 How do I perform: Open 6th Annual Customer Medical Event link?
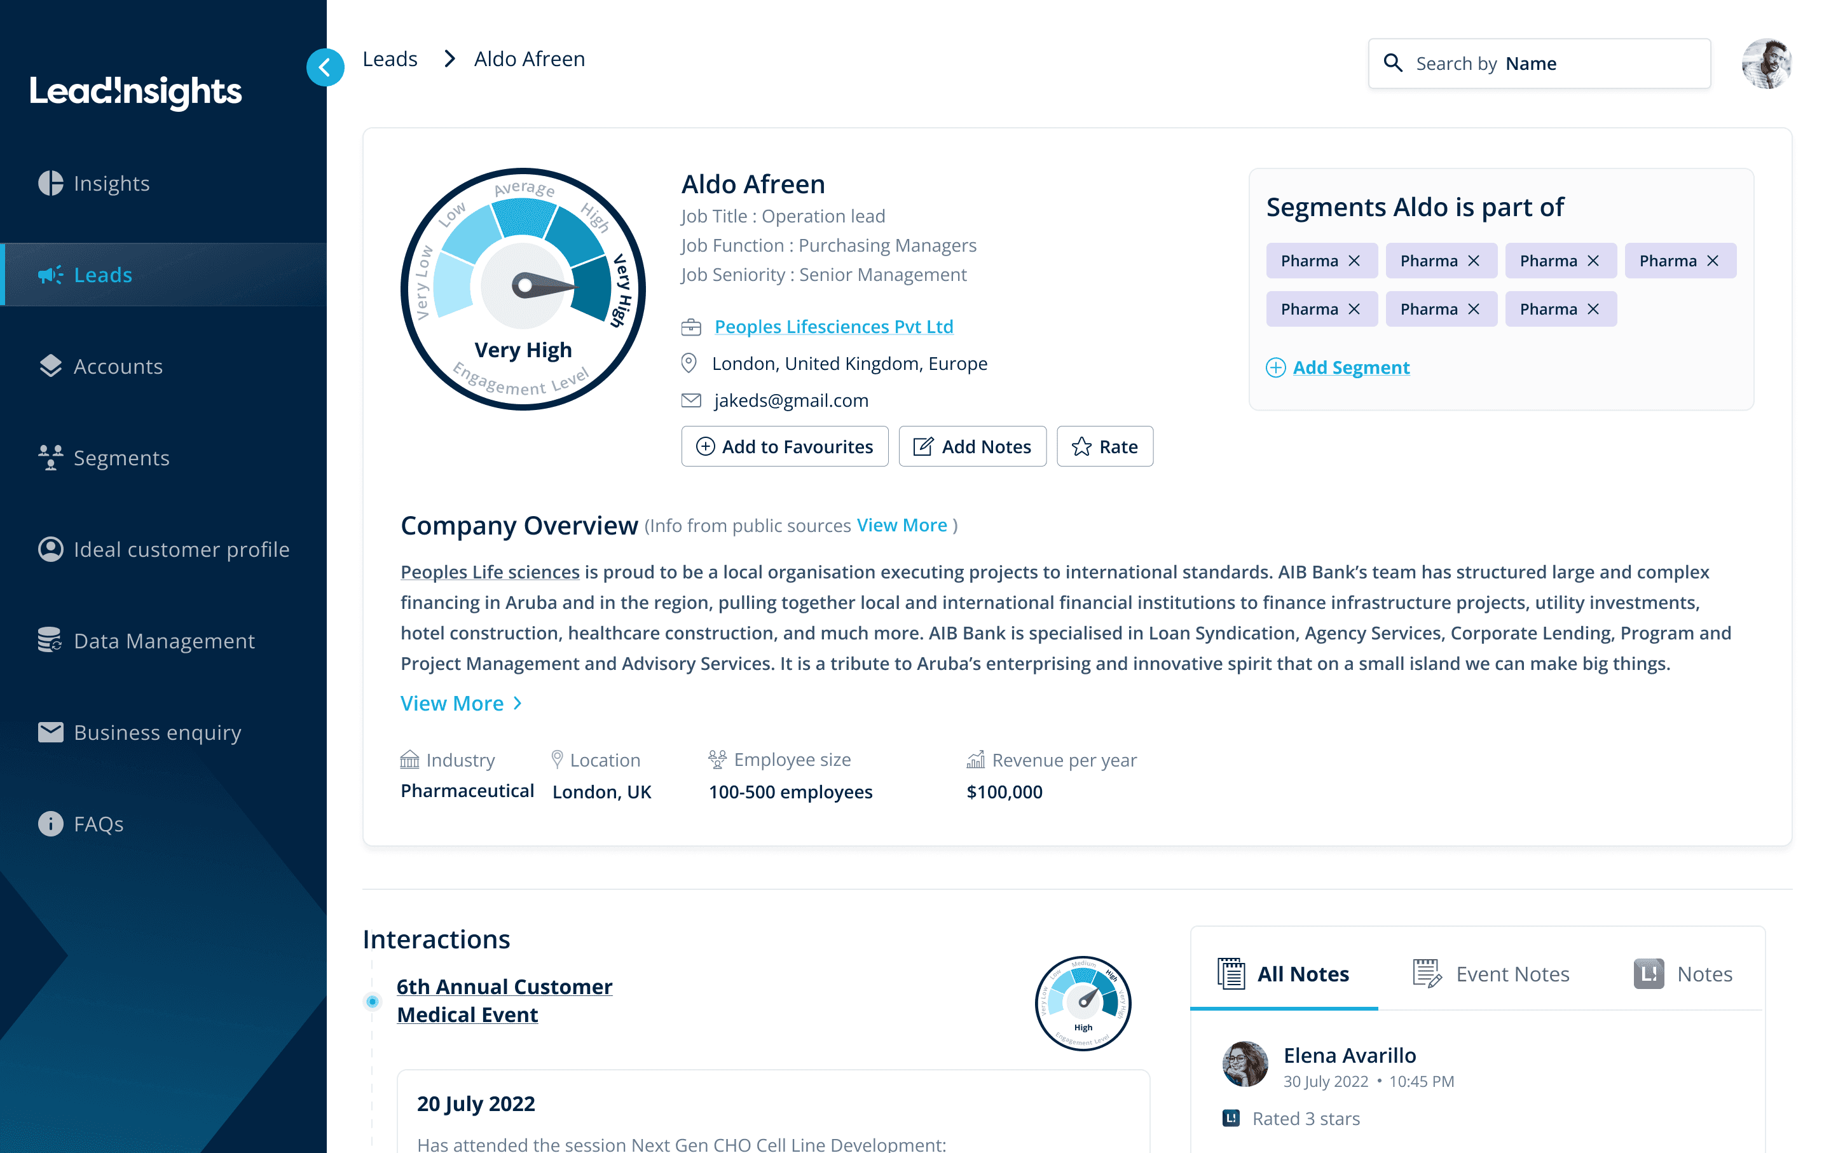pos(505,1000)
